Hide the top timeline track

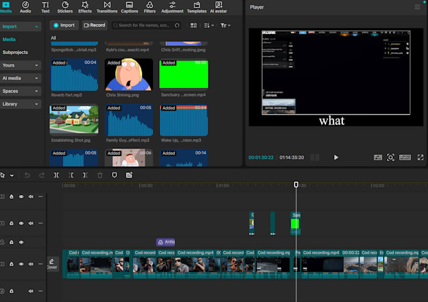21,196
